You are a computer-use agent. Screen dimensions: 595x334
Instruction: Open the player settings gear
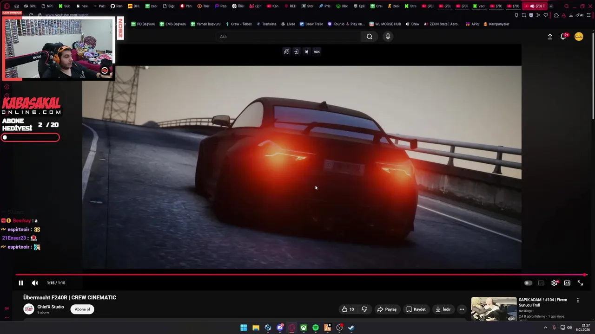pyautogui.click(x=554, y=283)
